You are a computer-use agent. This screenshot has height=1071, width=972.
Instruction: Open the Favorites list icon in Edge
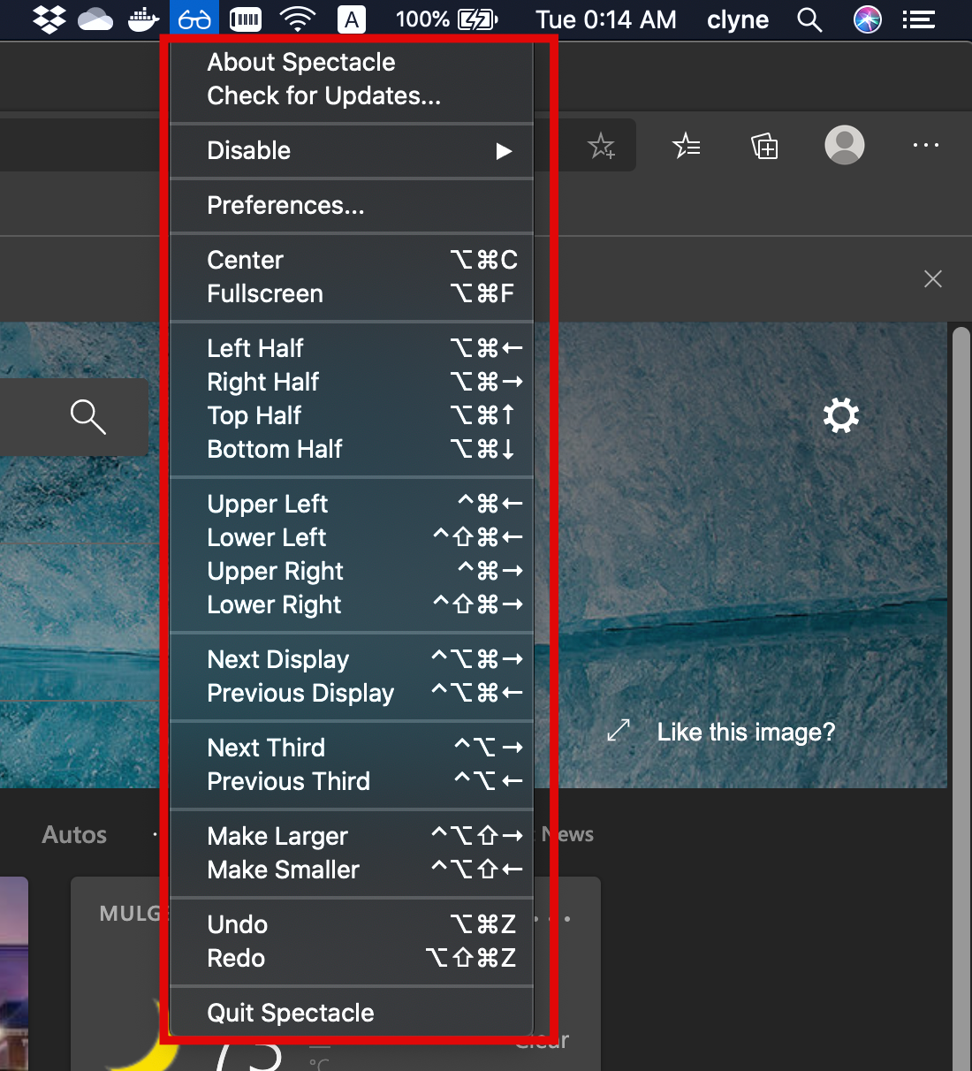tap(687, 146)
